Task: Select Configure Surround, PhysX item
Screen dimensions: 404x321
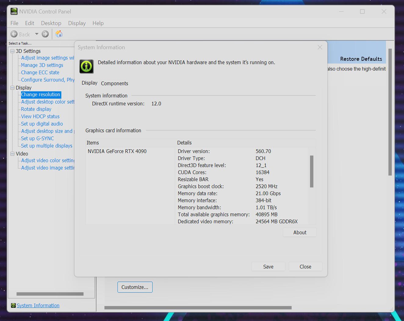Action: [x=48, y=80]
